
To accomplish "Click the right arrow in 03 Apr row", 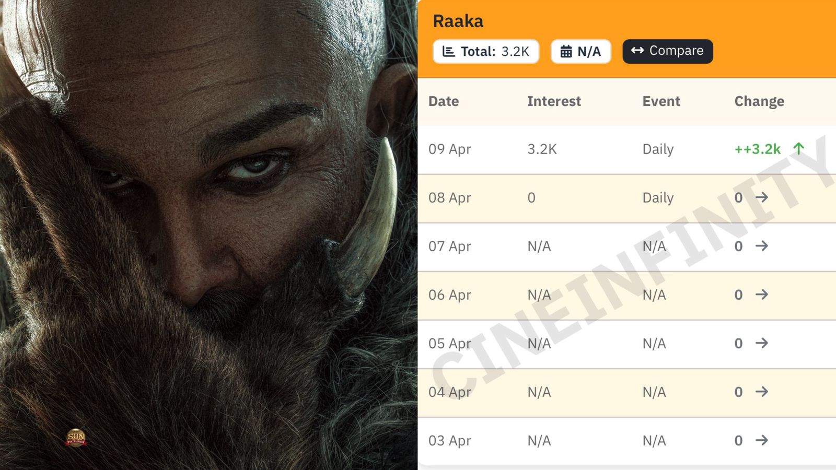I will click(762, 440).
